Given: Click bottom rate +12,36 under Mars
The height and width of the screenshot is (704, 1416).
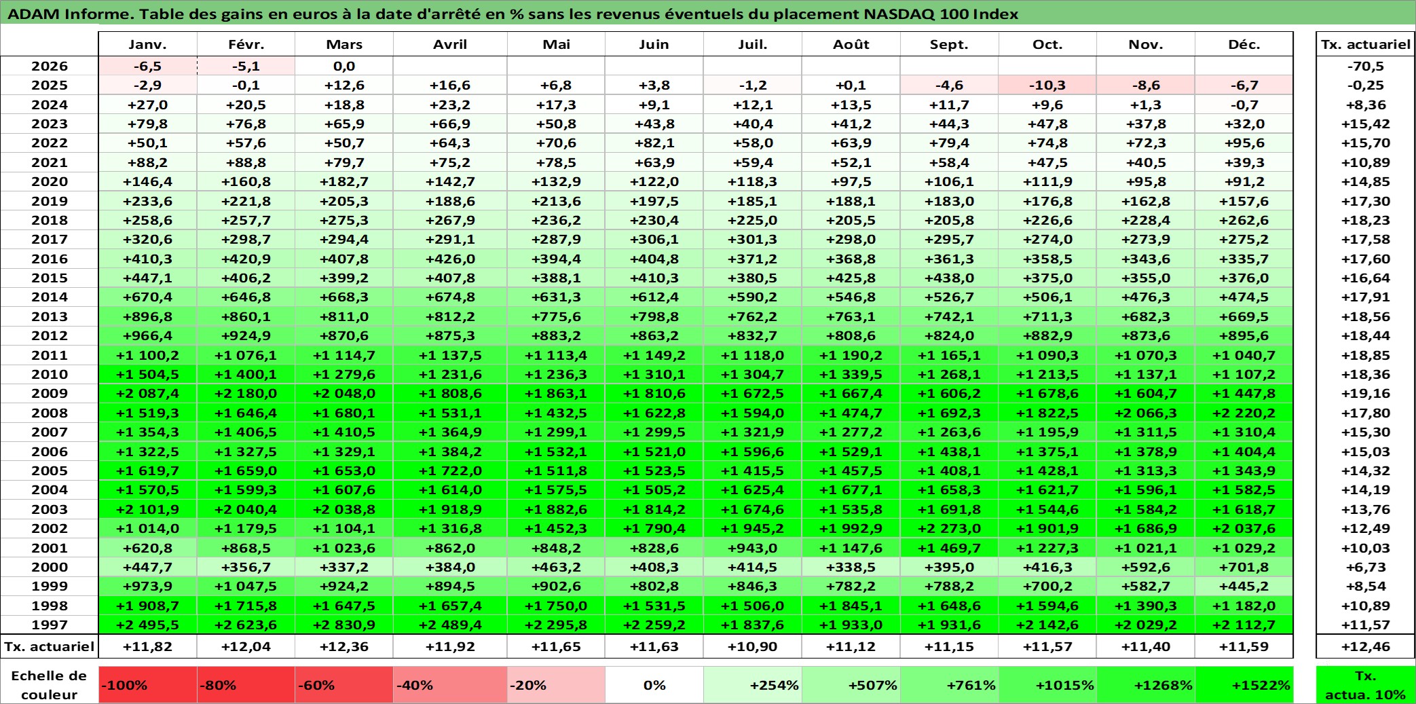Looking at the screenshot, I should coord(344,646).
